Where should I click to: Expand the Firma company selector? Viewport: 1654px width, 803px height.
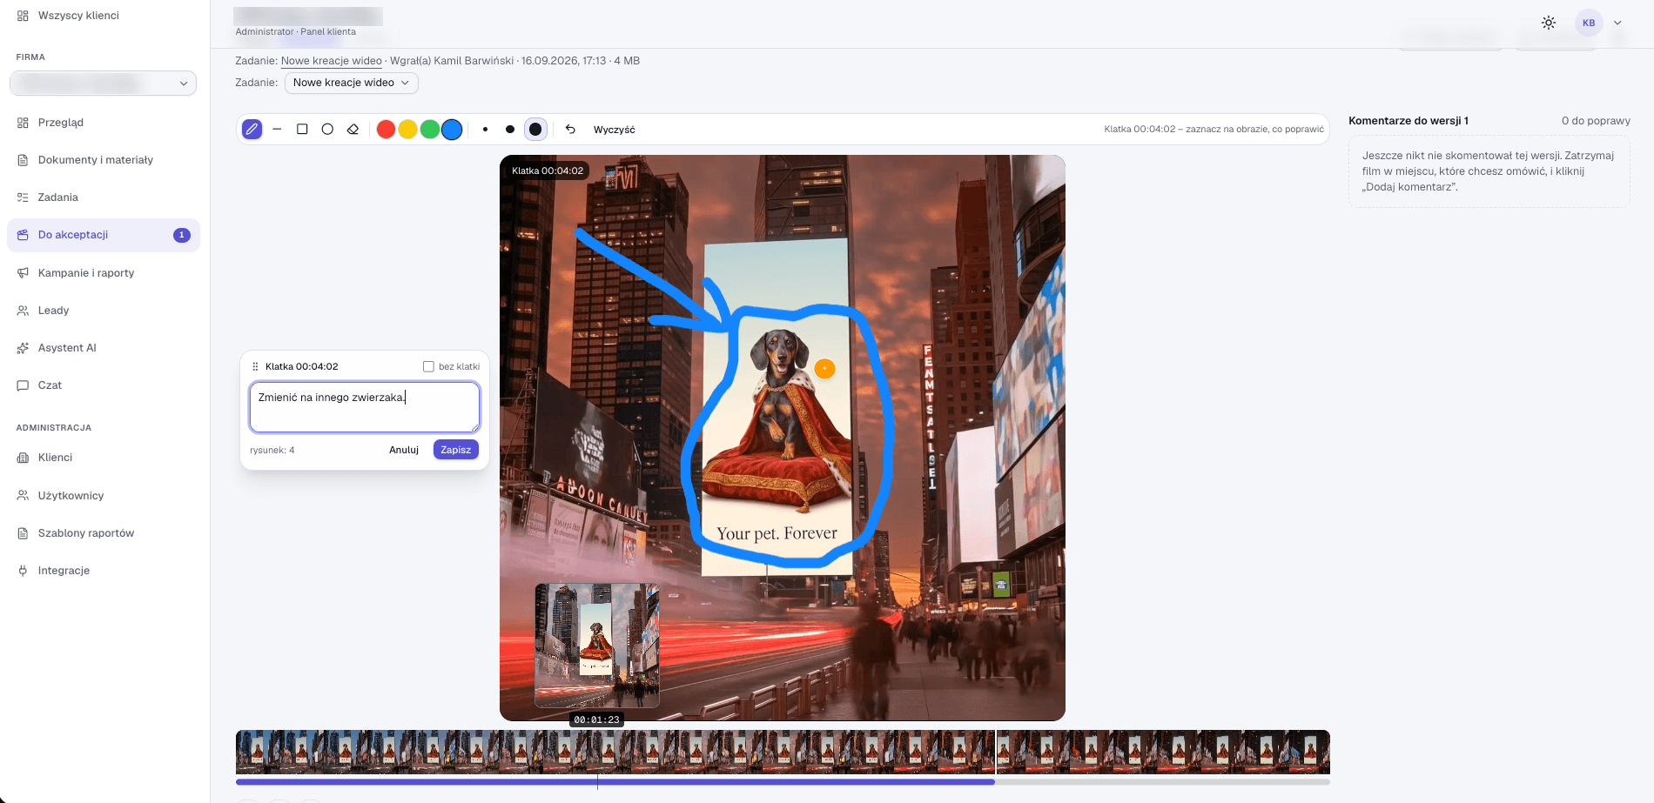coord(103,84)
